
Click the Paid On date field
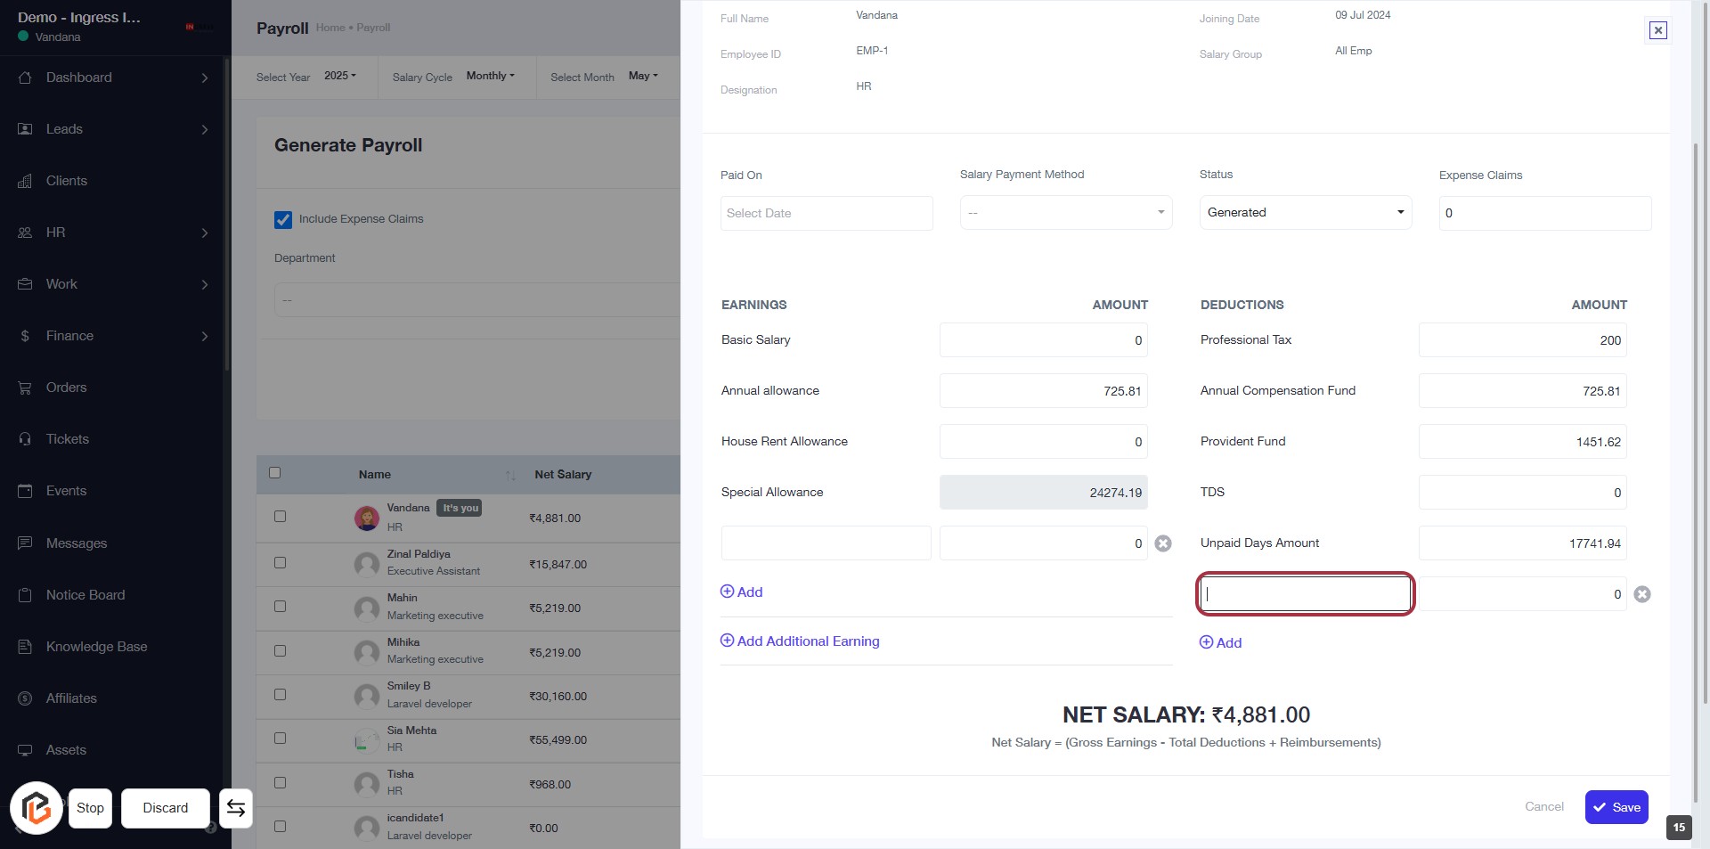point(826,214)
